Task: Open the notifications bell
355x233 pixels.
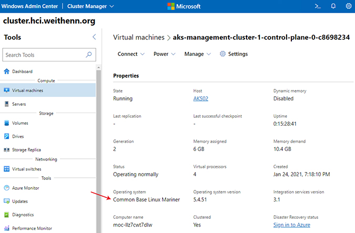Action: tap(333, 6)
